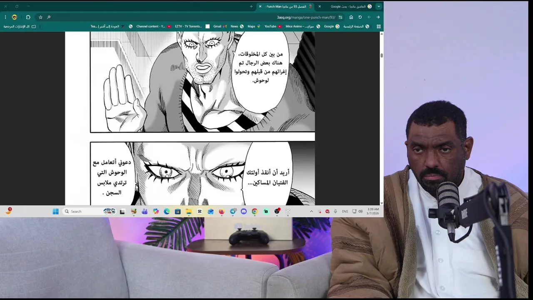Open Telegram from the taskbar
Viewport: 533px width, 300px height.
tap(233, 211)
